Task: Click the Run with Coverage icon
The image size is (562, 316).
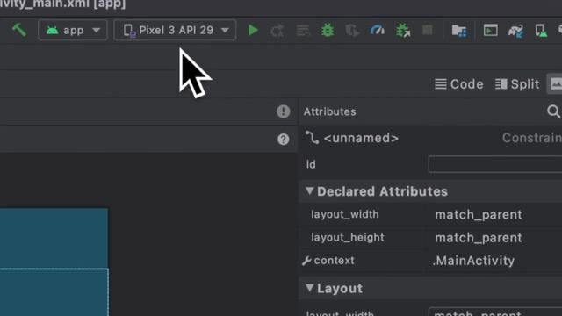Action: point(352,31)
